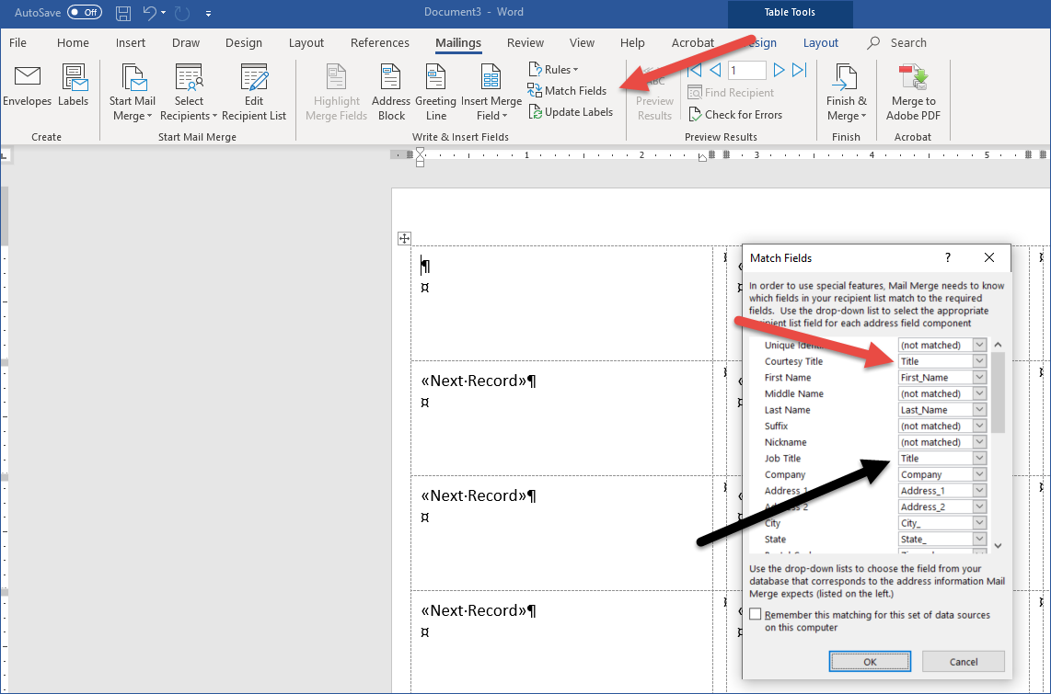Open the Acrobat tab
Image resolution: width=1051 pixels, height=694 pixels.
(692, 43)
